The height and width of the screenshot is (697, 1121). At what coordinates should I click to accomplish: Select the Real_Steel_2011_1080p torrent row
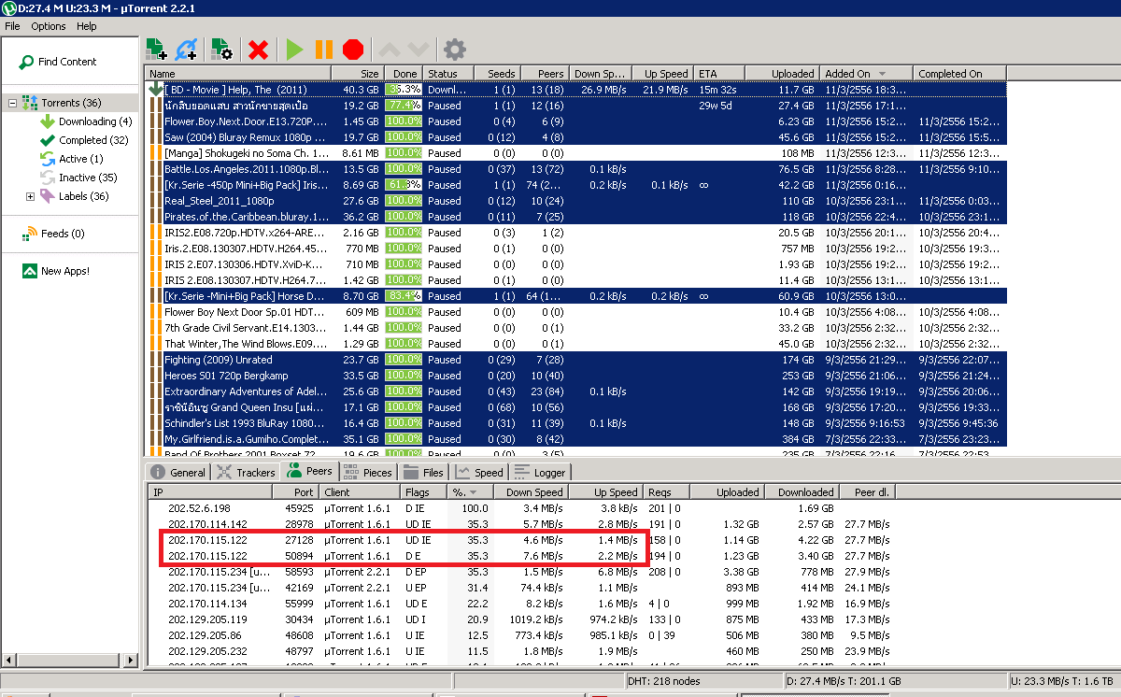575,201
